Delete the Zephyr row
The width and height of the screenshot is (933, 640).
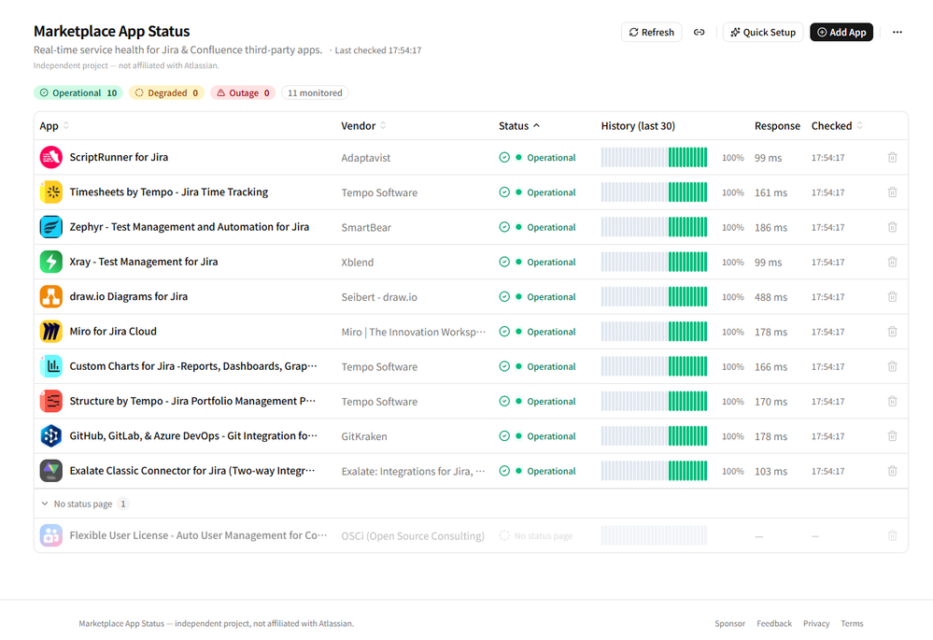[893, 227]
